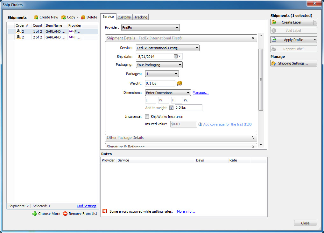Switch to the Tracking tab
The width and height of the screenshot is (324, 233).
click(x=141, y=17)
